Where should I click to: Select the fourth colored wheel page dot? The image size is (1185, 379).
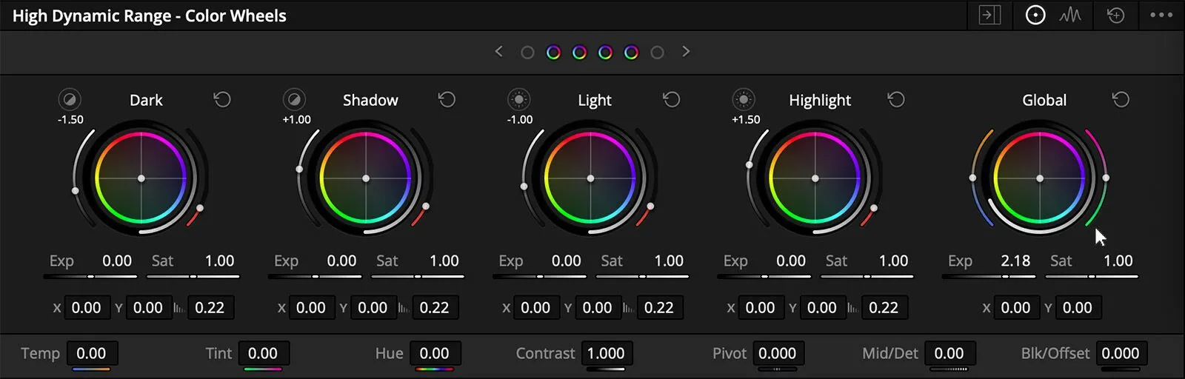[631, 53]
